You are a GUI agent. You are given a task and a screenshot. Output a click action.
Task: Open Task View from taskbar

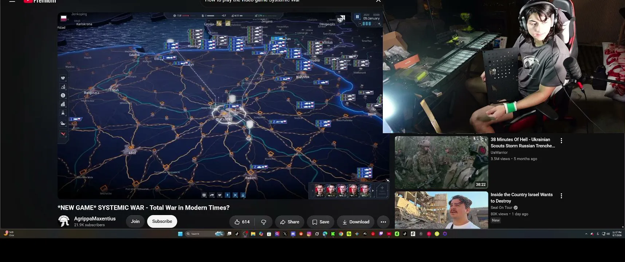click(x=229, y=234)
